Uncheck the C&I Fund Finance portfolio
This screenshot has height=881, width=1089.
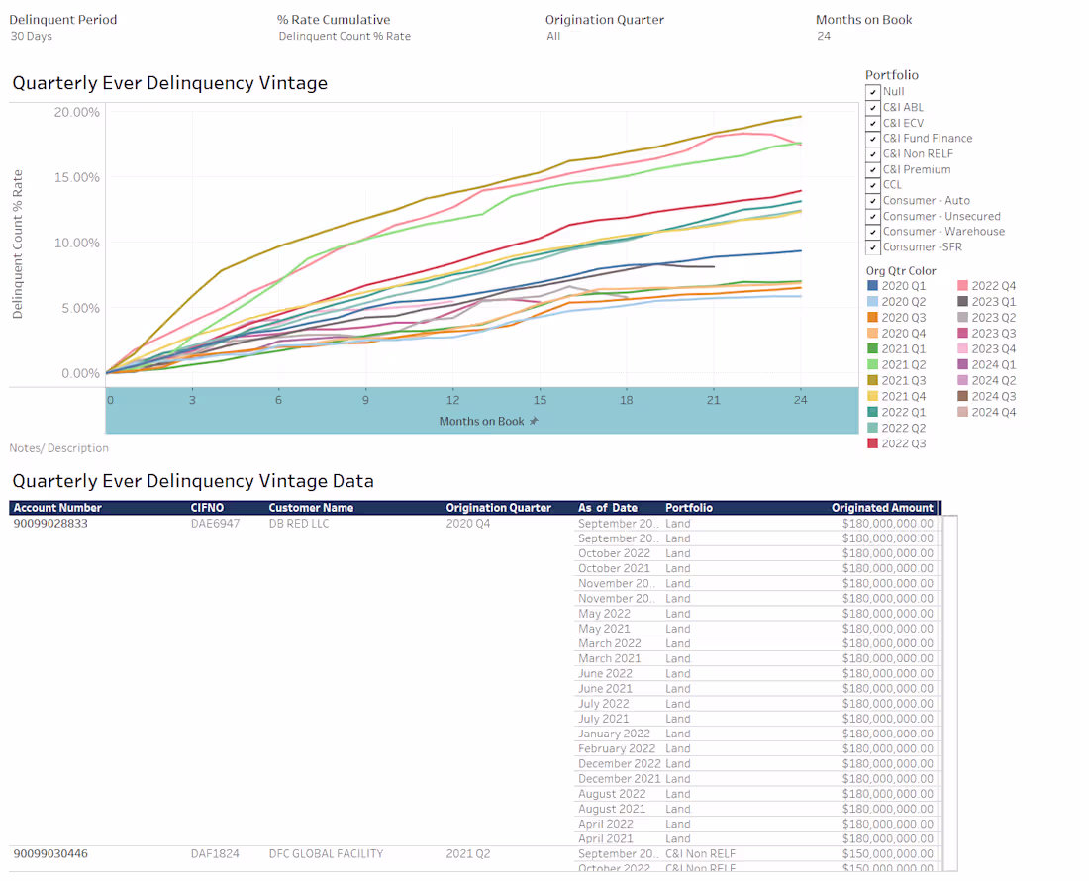point(872,138)
